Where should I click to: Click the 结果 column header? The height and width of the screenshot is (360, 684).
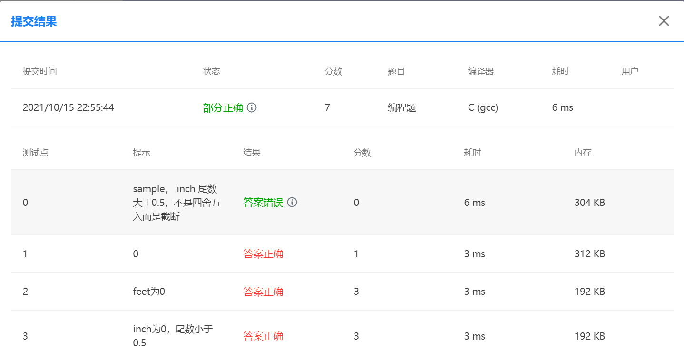click(x=252, y=153)
